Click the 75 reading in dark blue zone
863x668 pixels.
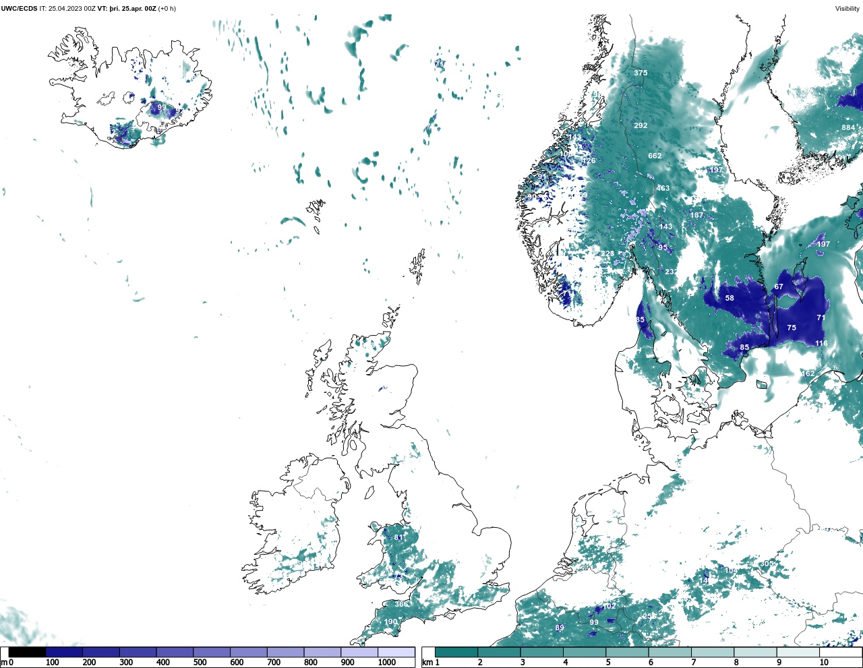tap(792, 328)
